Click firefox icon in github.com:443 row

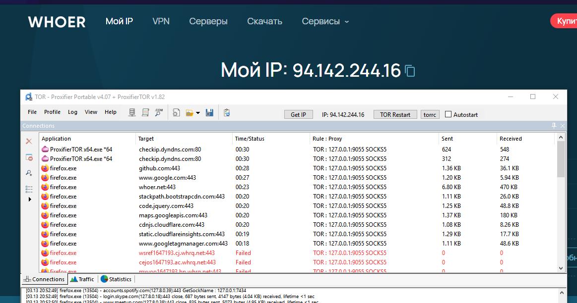click(x=45, y=168)
